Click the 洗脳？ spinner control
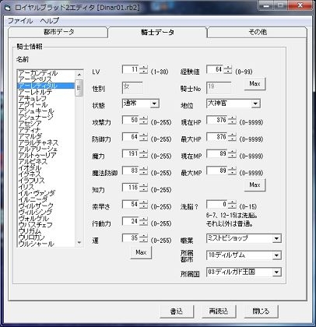This screenshot has width=316, height=327. coord(232,205)
